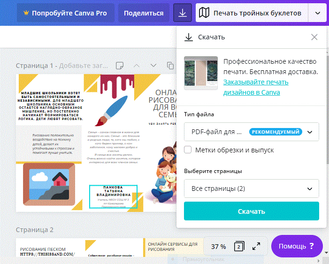329x264 pixels.
Task: Click the Младшие школьники heading text block
Action: (x=51, y=106)
